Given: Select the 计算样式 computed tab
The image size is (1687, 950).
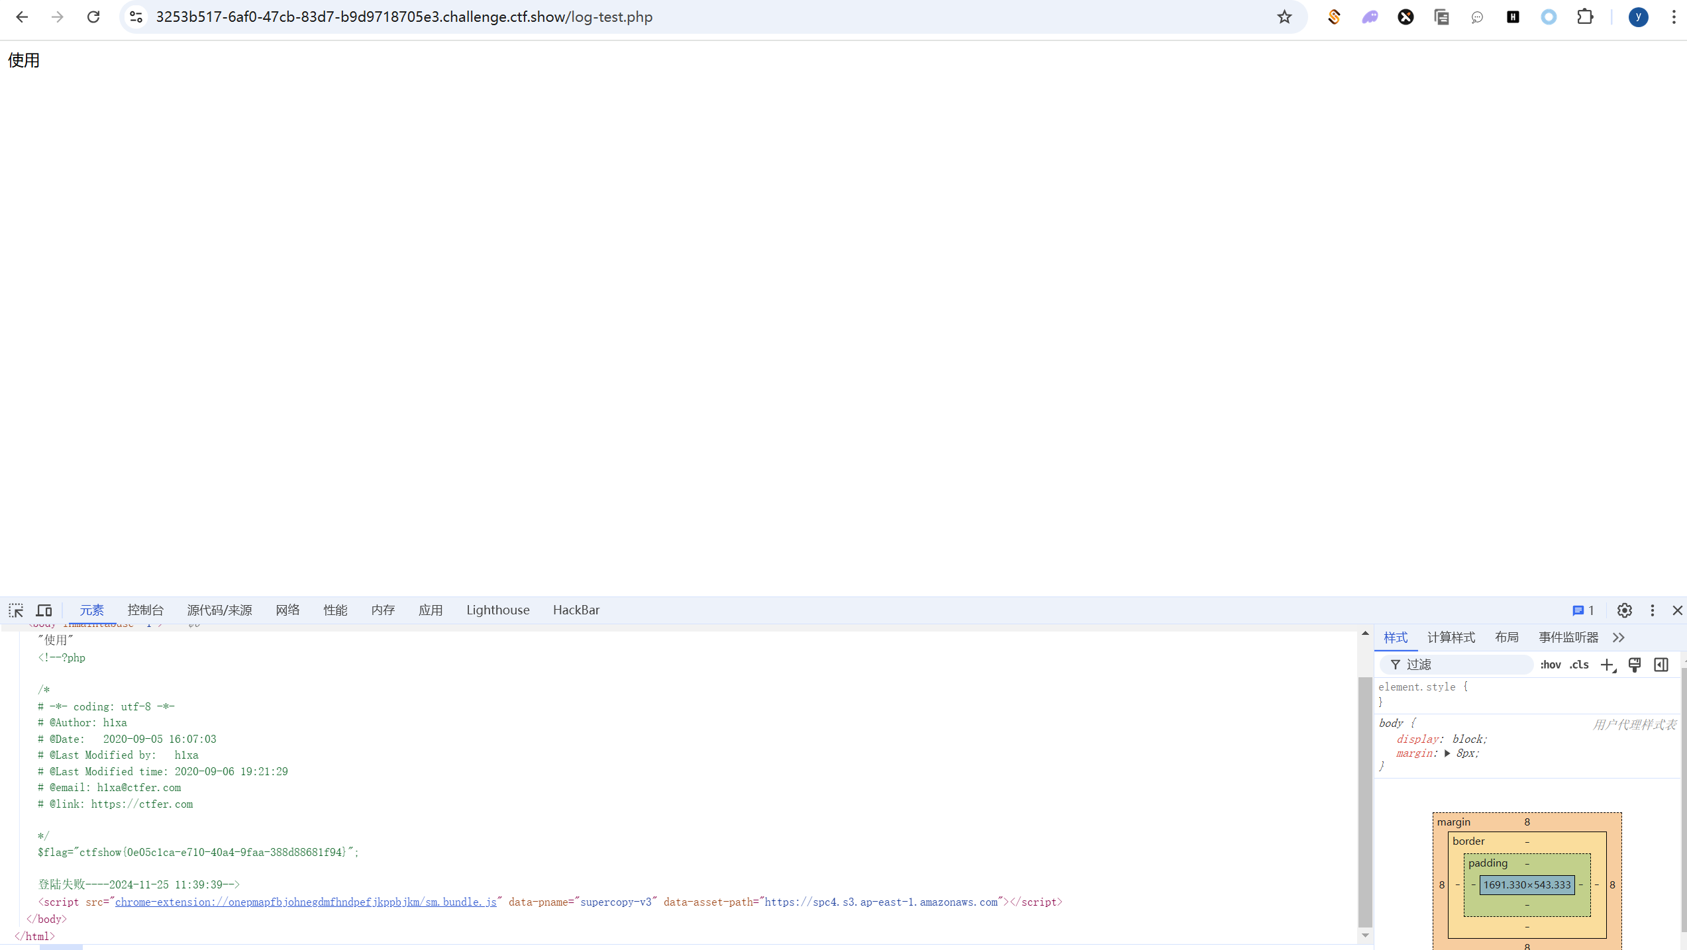Looking at the screenshot, I should point(1451,638).
